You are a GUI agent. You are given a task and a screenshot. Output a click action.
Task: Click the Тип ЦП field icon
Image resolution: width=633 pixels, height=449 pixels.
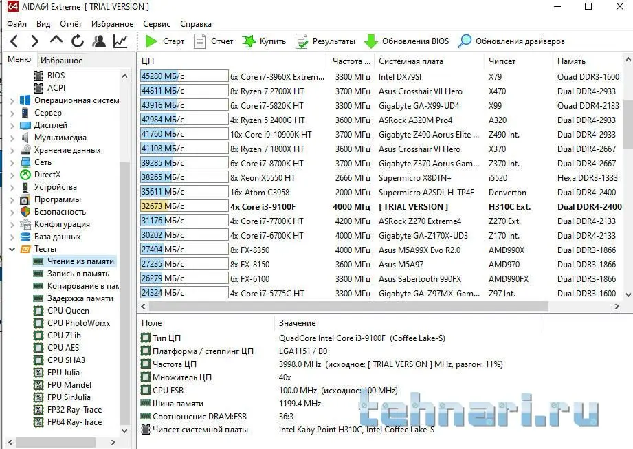point(145,338)
